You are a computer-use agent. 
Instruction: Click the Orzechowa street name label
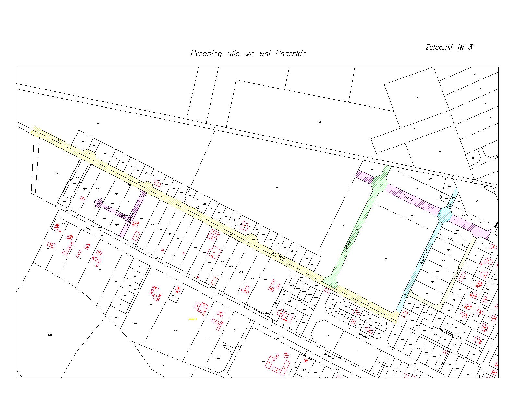pyautogui.click(x=278, y=255)
